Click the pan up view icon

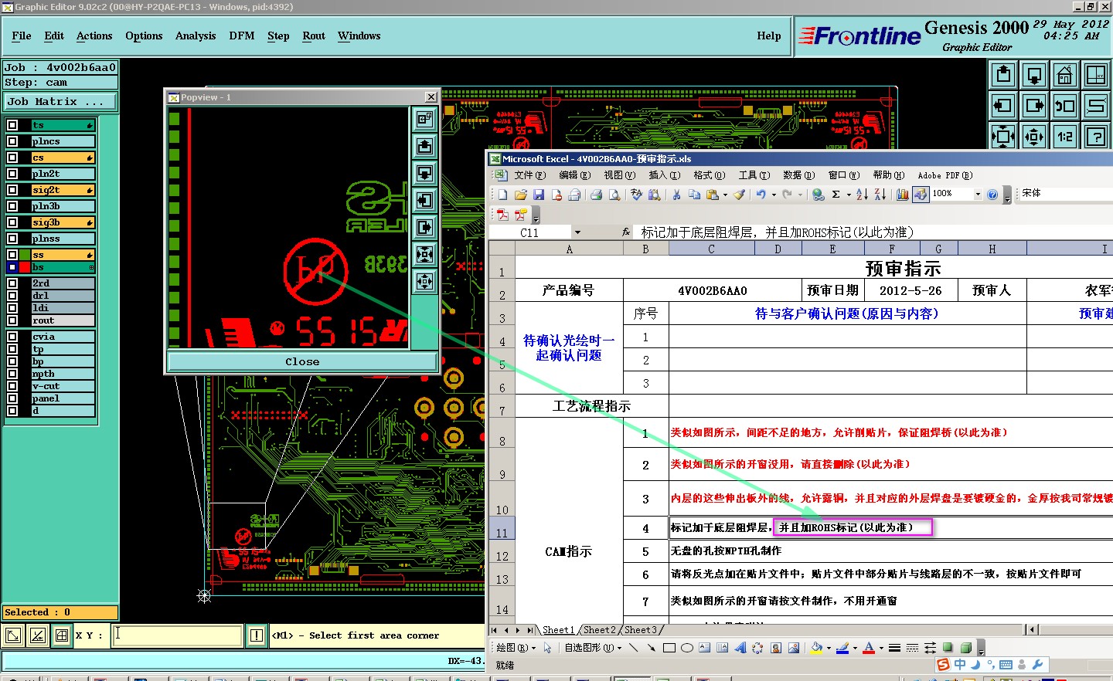pyautogui.click(x=1003, y=75)
